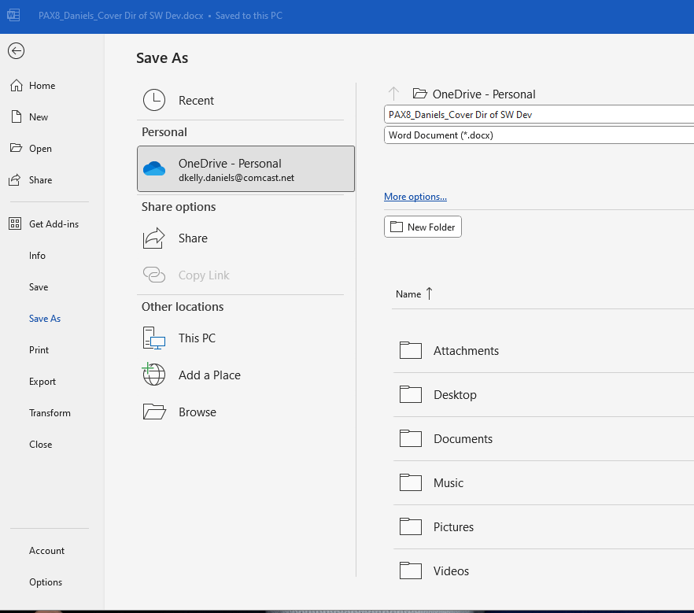Click Save in the left menu
Screen dimensions: 694x613
pos(39,286)
